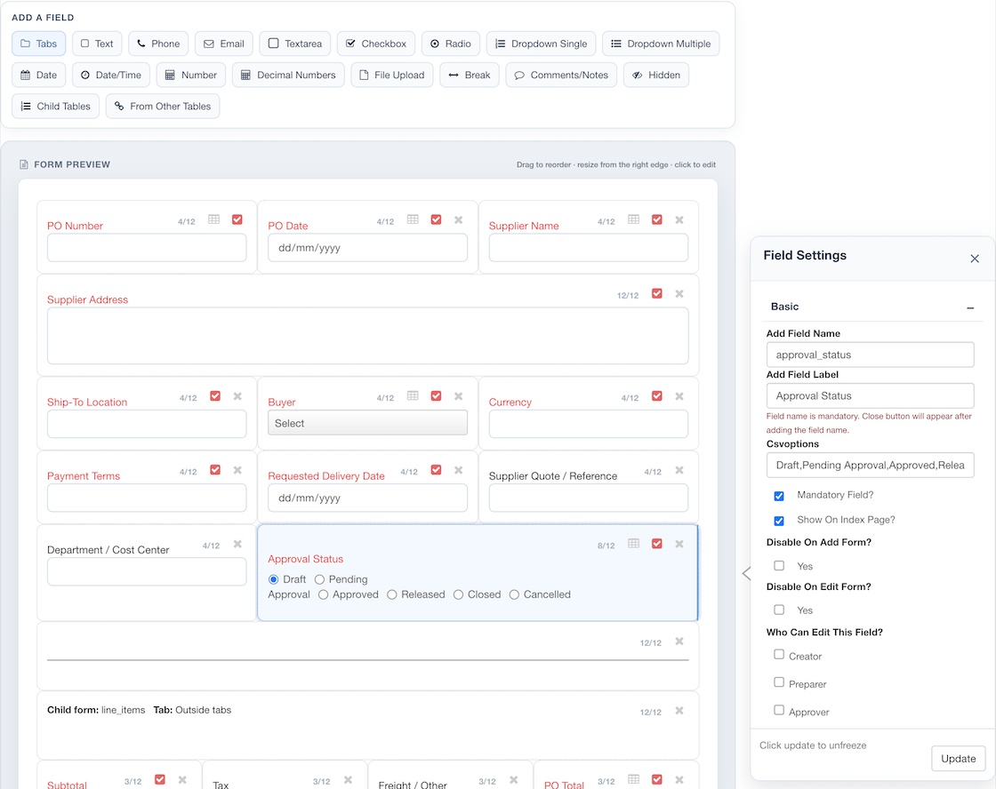Screen dimensions: 996x789
Task: Click the grid icon on PO Date field
Action: coord(413,219)
